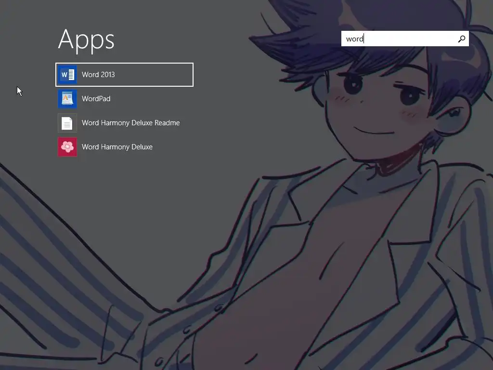Open the Word Harmony Deluxe Readme document icon
The height and width of the screenshot is (370, 493).
(x=67, y=123)
